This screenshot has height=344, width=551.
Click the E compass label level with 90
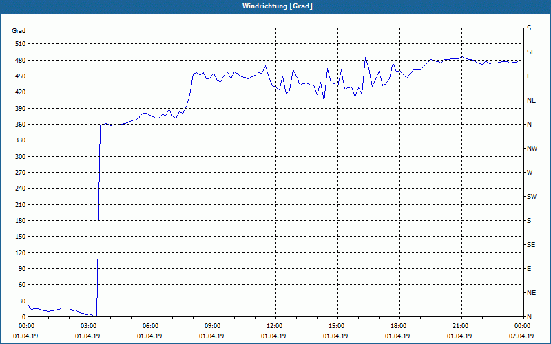coord(529,269)
